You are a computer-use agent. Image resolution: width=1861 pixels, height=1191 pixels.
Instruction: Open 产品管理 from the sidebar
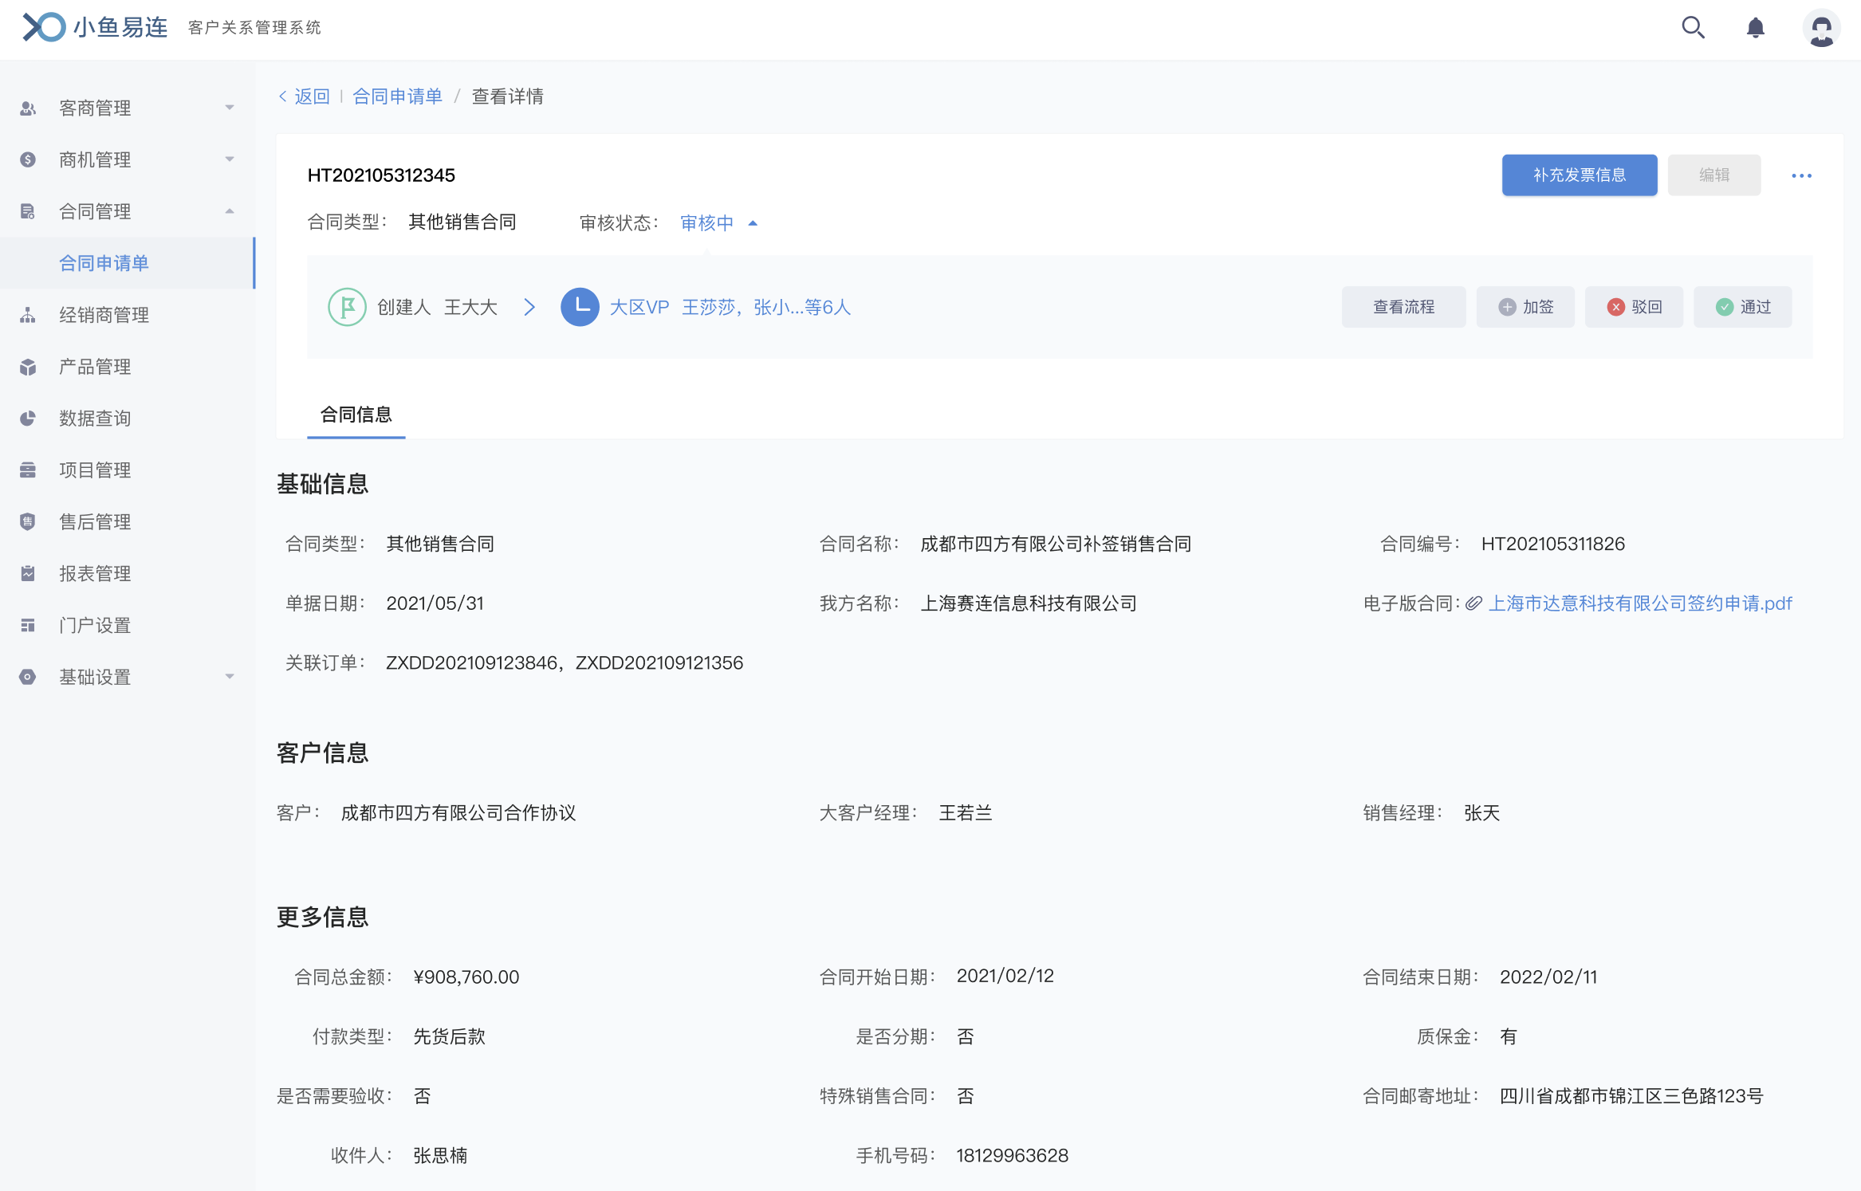(x=95, y=367)
